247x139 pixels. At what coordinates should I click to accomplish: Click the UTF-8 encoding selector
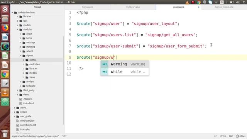click(223, 136)
